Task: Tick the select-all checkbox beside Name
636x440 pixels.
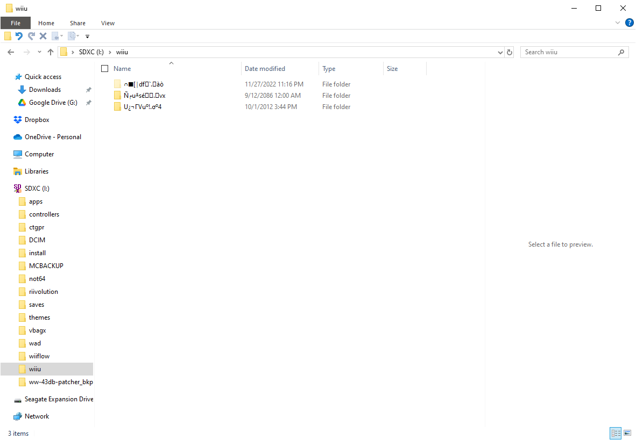Action: click(x=104, y=68)
